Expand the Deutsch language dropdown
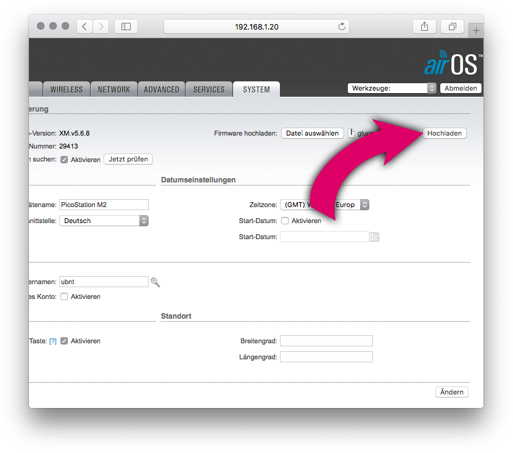This screenshot has width=513, height=453. pyautogui.click(x=104, y=221)
